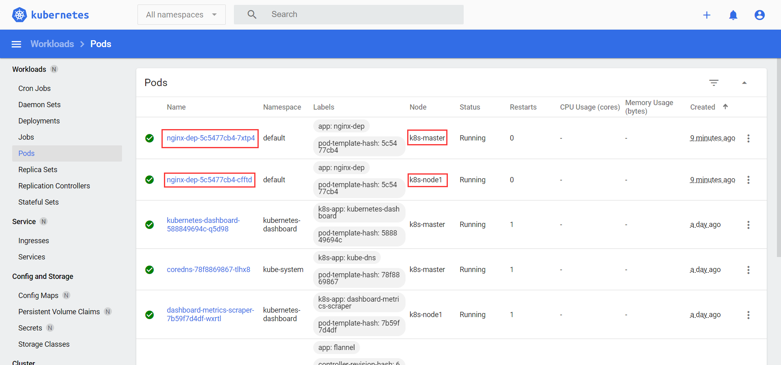The image size is (781, 365).
Task: Open actions menu for kubernetes-dashboard pod
Action: click(x=748, y=225)
